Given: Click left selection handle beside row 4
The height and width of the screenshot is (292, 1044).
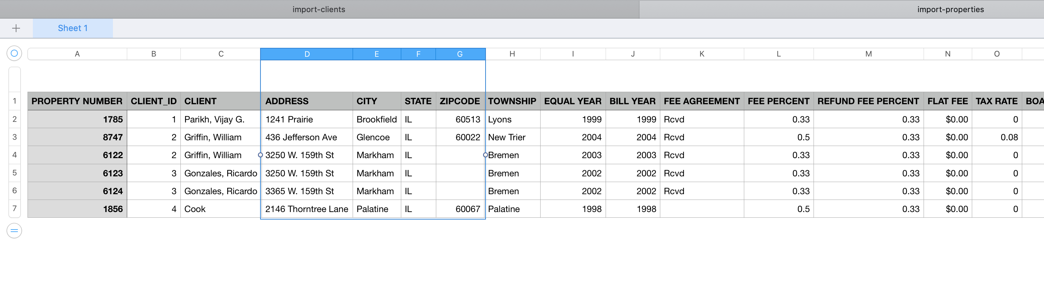Looking at the screenshot, I should [x=260, y=155].
